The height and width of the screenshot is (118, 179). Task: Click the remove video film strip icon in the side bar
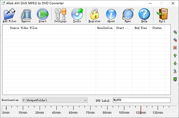[175, 40]
